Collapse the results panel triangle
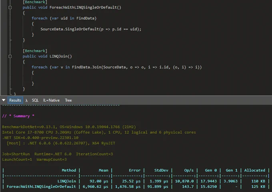Viewport: 272px width, 192px height. [x=4, y=100]
